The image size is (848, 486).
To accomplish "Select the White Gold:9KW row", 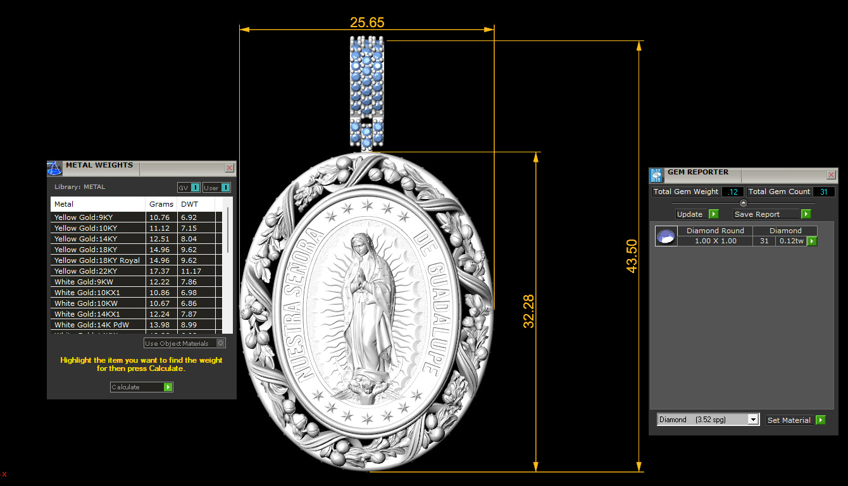I will tap(136, 282).
